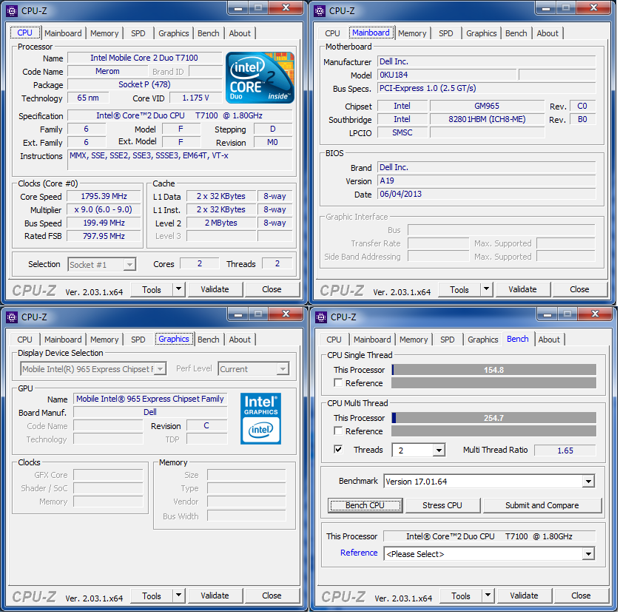The width and height of the screenshot is (620, 614).
Task: Switch to Memory tab in CPU window
Action: click(104, 33)
